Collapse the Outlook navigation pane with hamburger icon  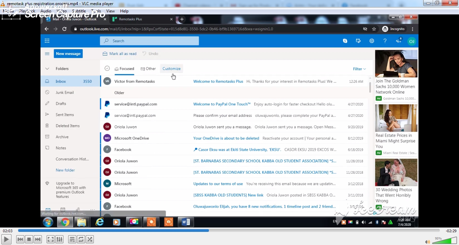47,54
